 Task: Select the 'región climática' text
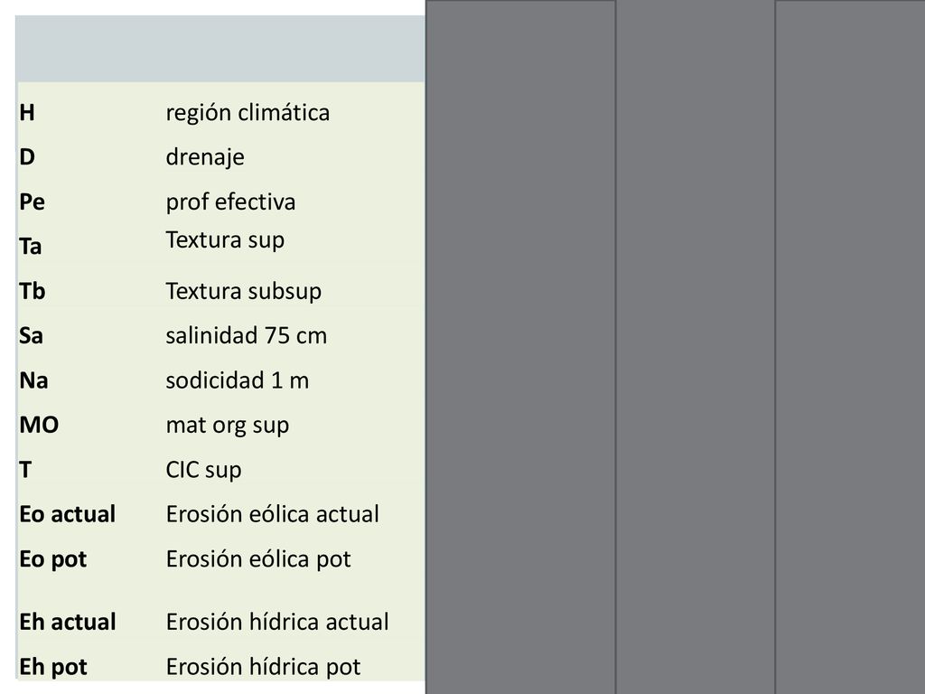[248, 113]
